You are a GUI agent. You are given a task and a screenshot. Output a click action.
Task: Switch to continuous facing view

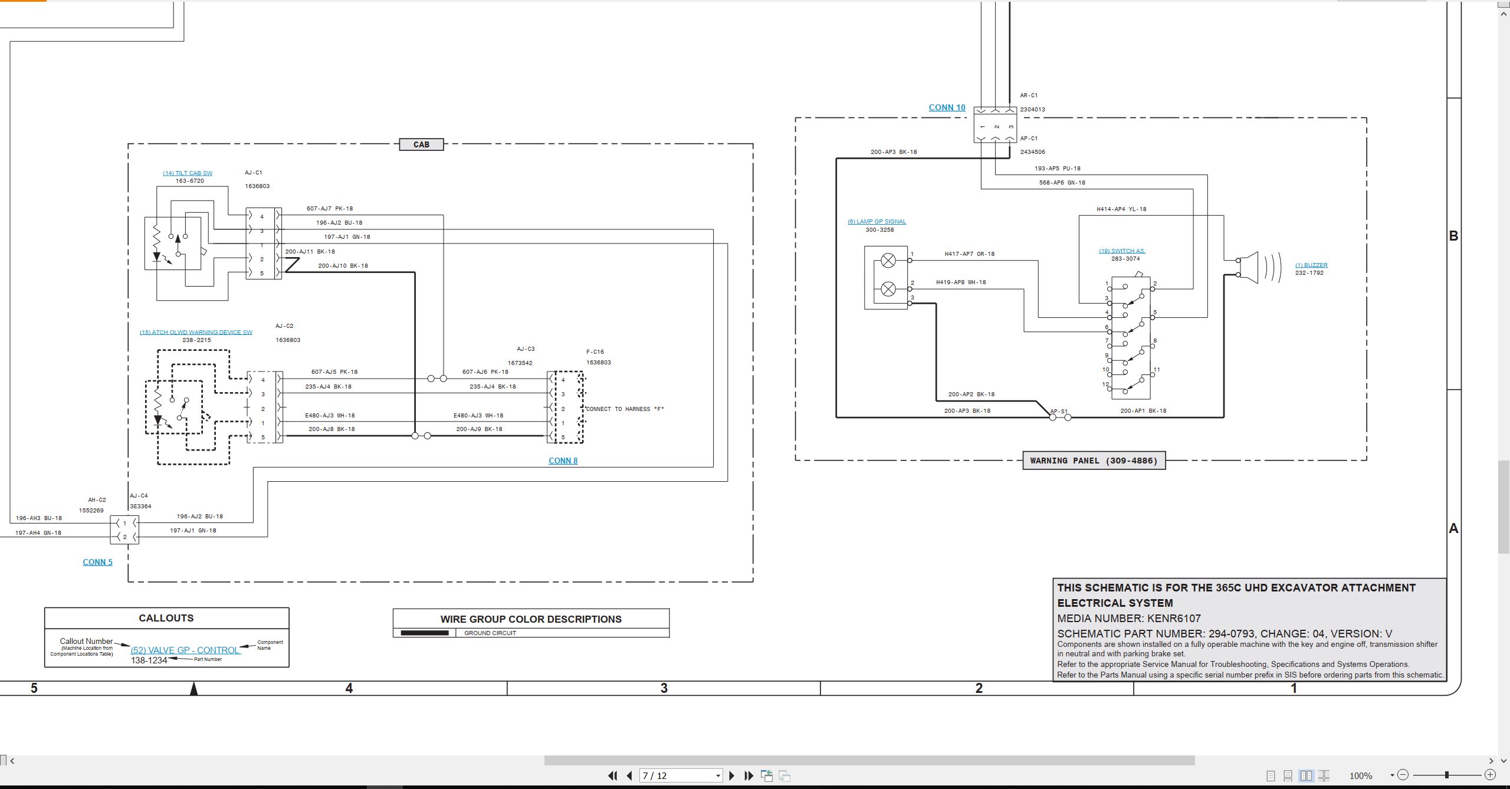(1324, 776)
